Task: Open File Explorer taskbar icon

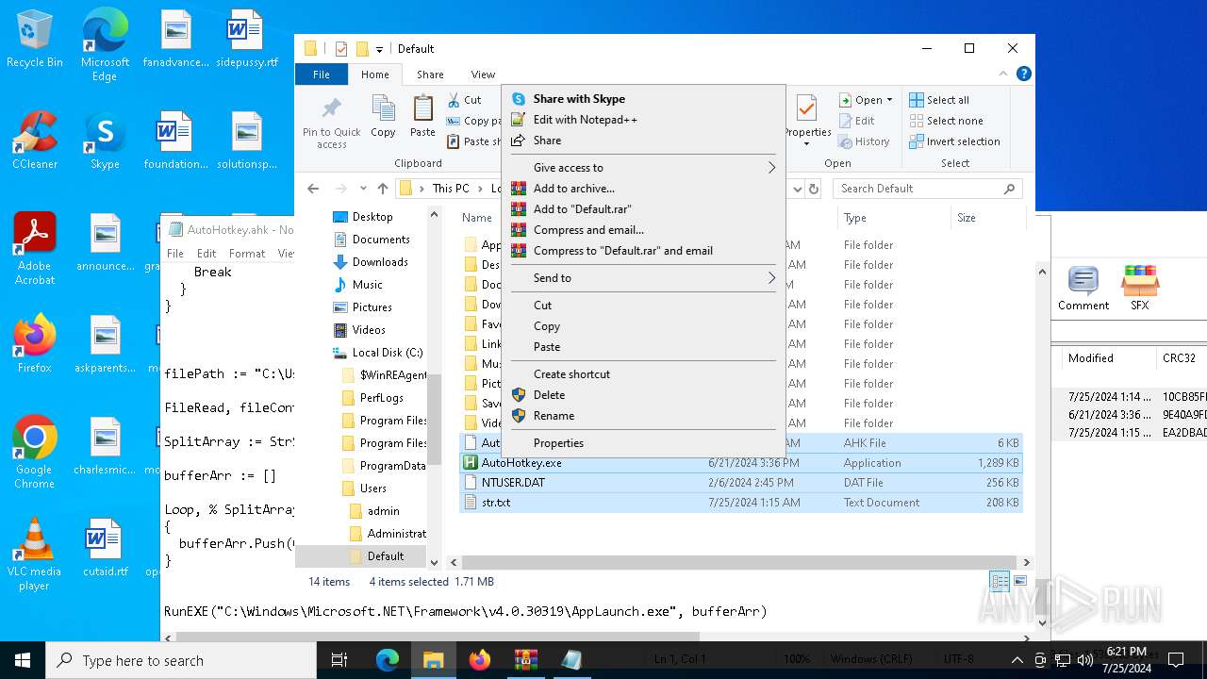Action: click(x=433, y=660)
